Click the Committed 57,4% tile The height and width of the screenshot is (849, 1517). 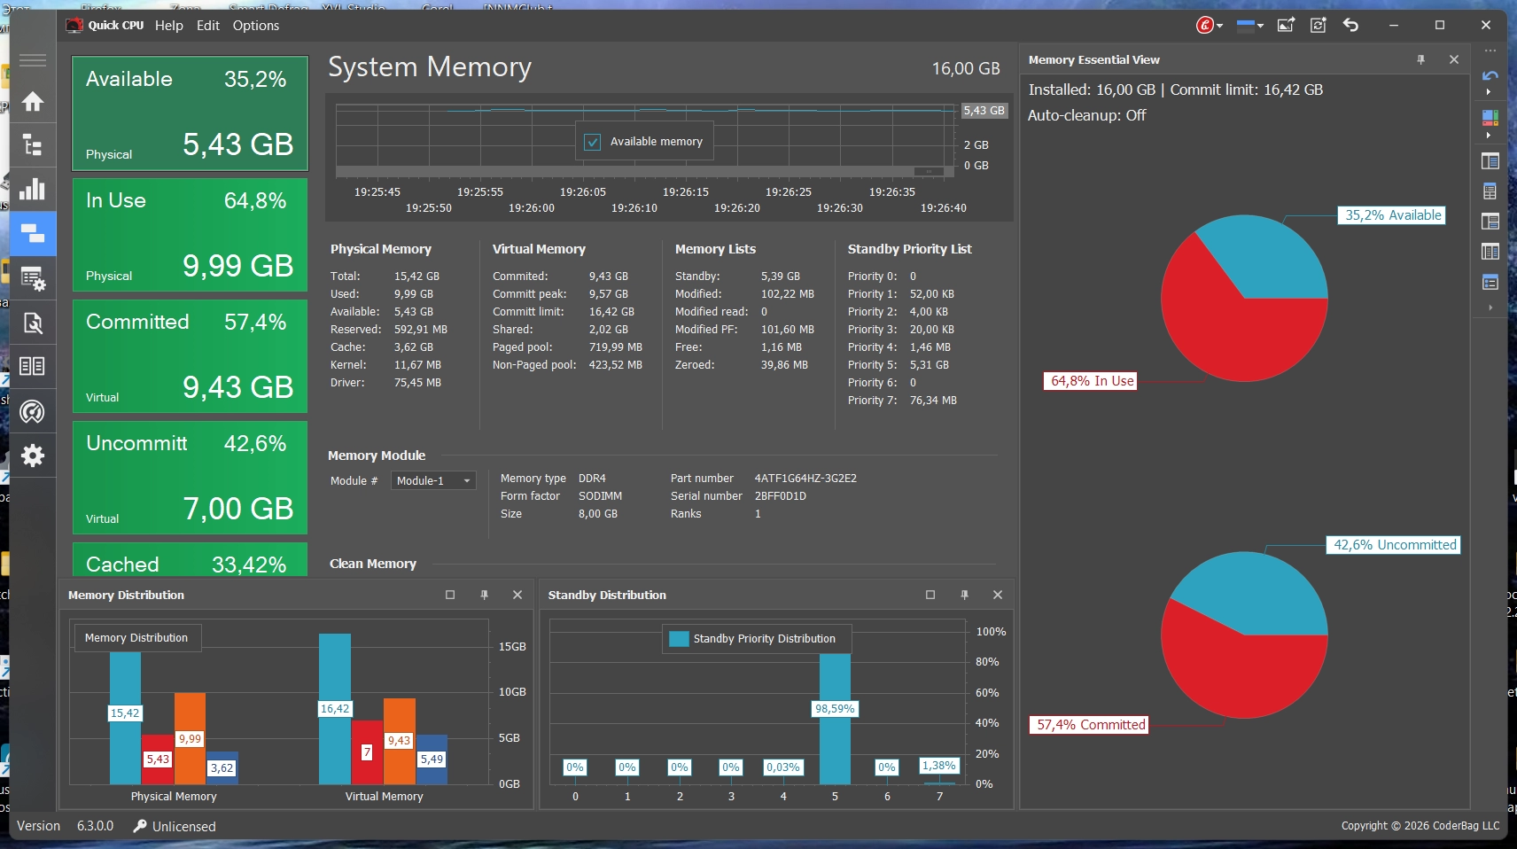(190, 356)
